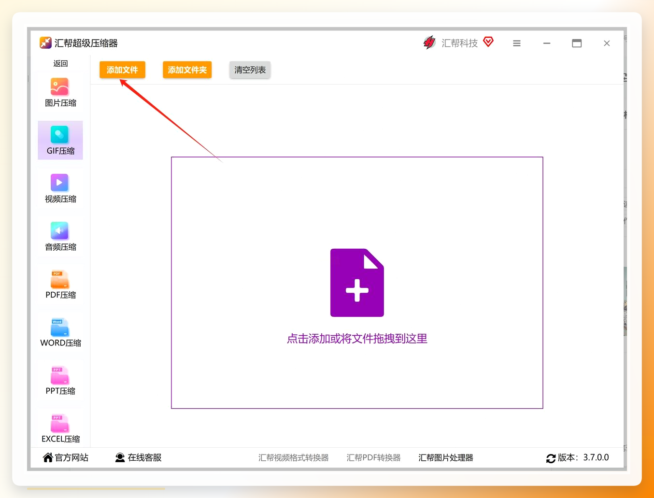
Task: Click the home icon beside 官方网站
Action: (48, 457)
